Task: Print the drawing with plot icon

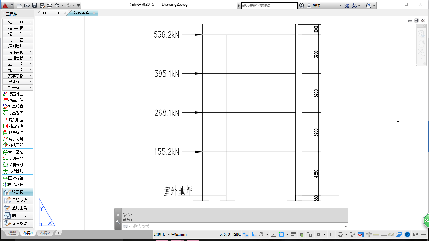Action: (x=50, y=5)
